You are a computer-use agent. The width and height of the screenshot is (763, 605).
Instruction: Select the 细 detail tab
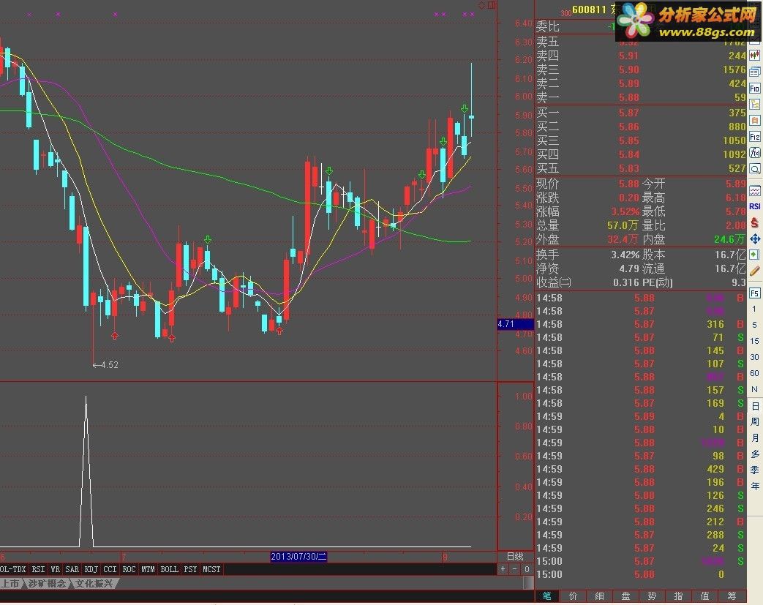pyautogui.click(x=600, y=596)
